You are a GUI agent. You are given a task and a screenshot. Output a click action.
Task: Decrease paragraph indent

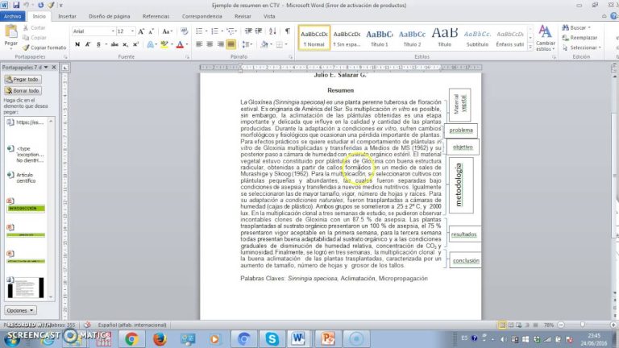point(248,31)
